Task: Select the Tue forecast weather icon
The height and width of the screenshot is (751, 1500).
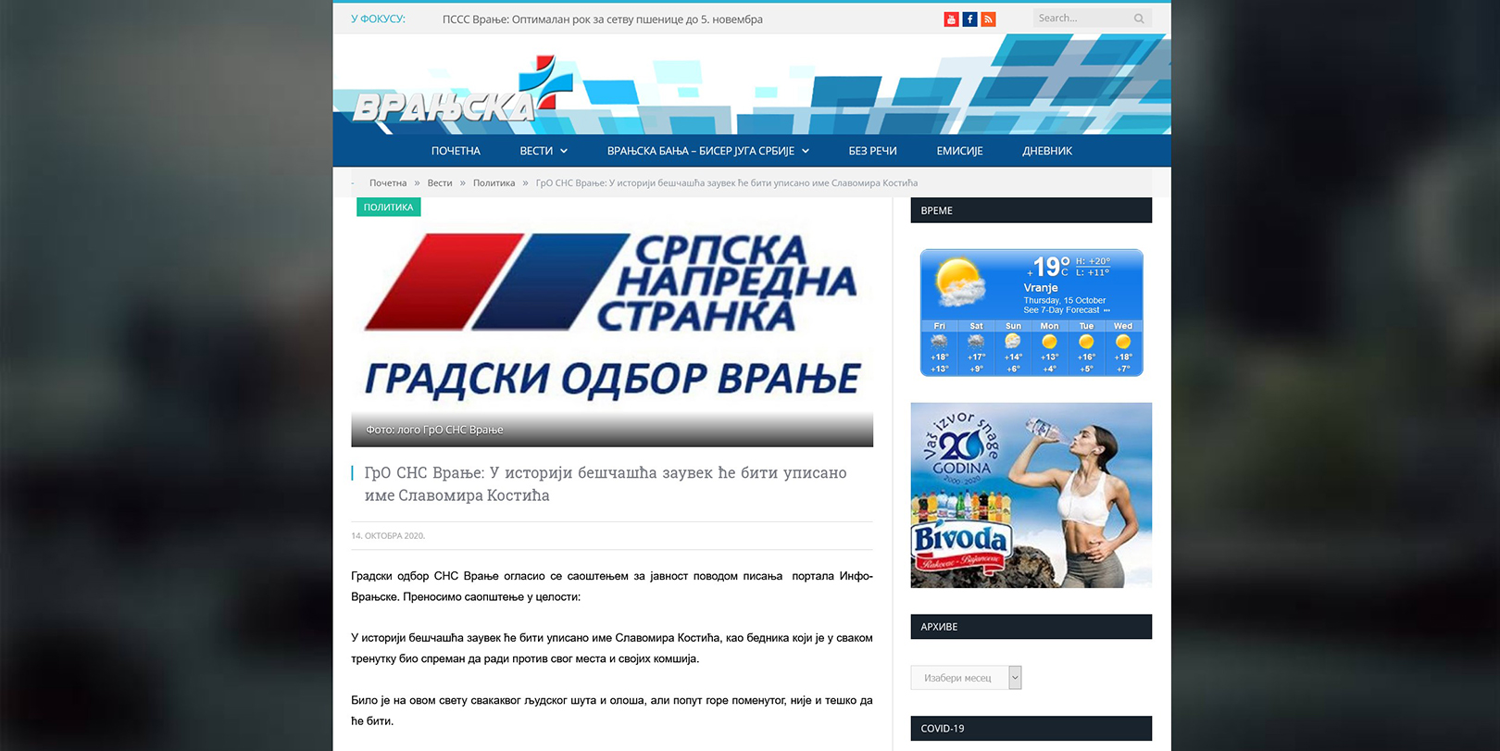Action: [1086, 342]
